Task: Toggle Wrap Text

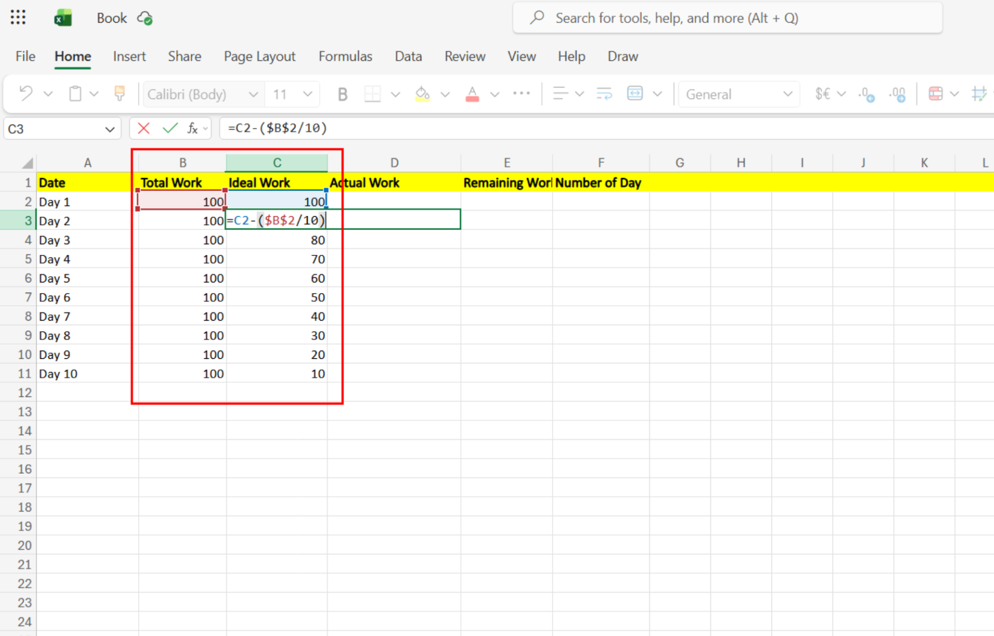Action: tap(604, 94)
